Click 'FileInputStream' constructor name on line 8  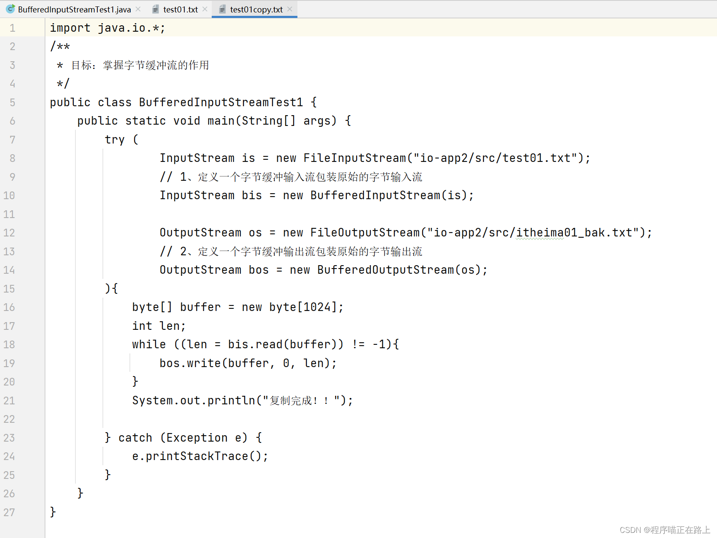click(355, 158)
